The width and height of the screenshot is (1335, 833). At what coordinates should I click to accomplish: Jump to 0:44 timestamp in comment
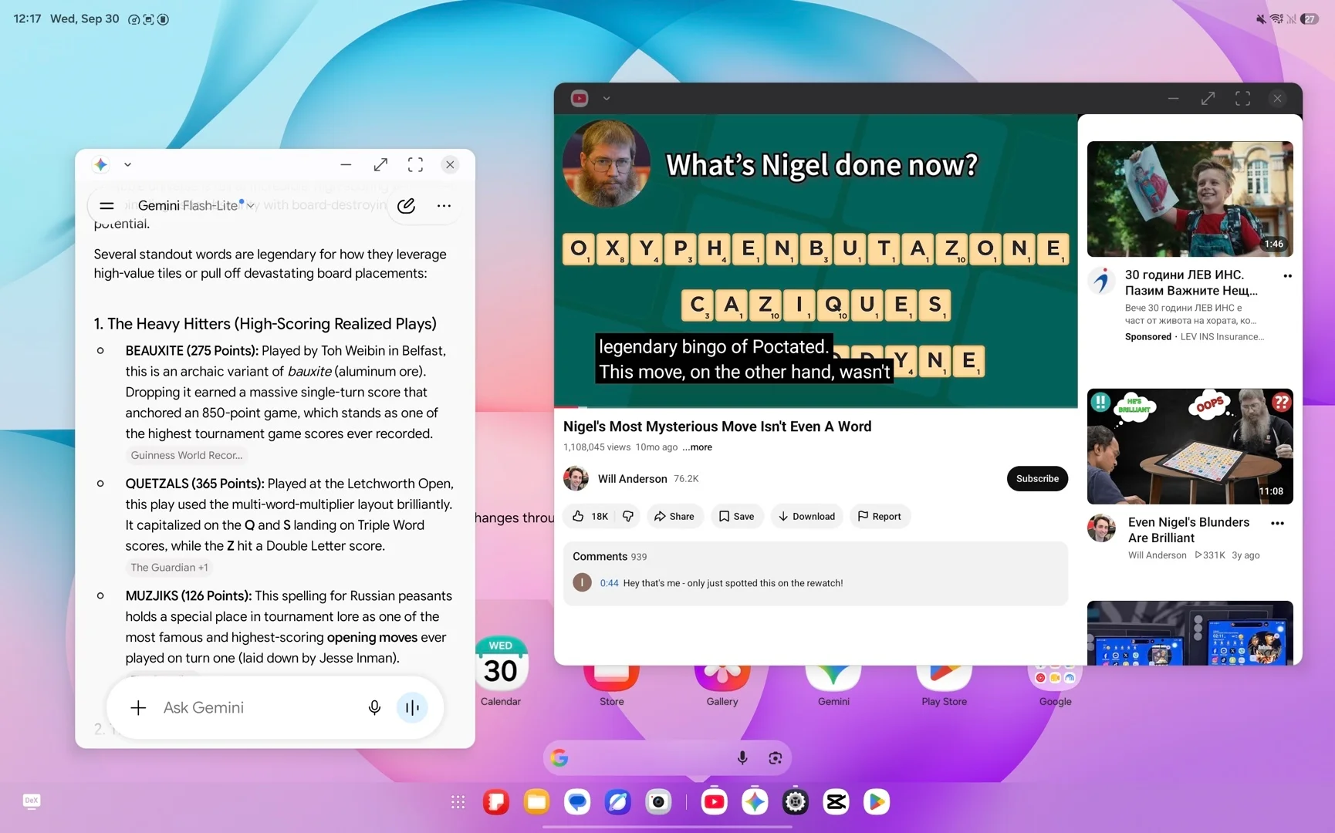[609, 583]
